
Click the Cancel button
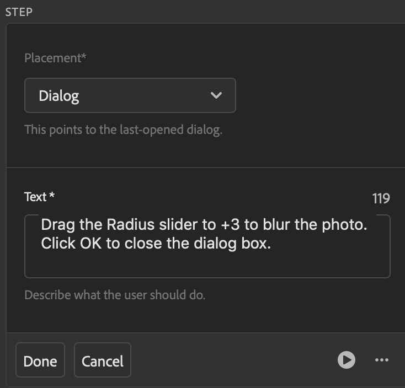pyautogui.click(x=103, y=360)
